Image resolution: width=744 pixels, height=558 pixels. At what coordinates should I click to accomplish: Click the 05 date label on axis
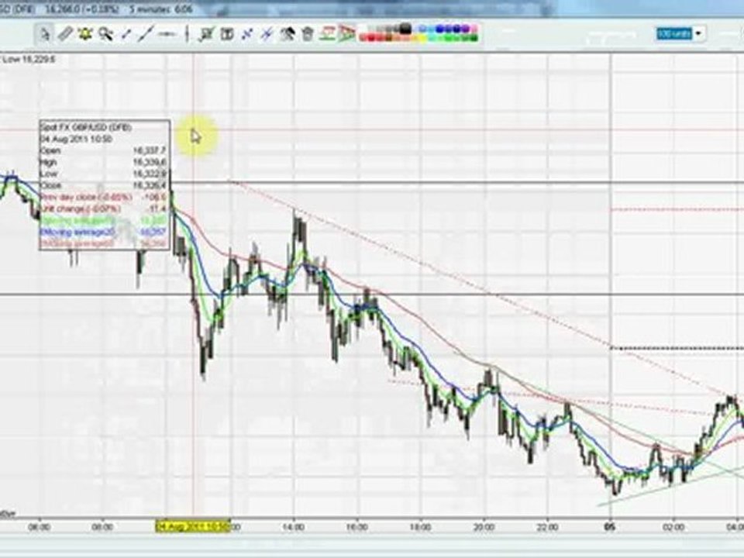coord(611,527)
